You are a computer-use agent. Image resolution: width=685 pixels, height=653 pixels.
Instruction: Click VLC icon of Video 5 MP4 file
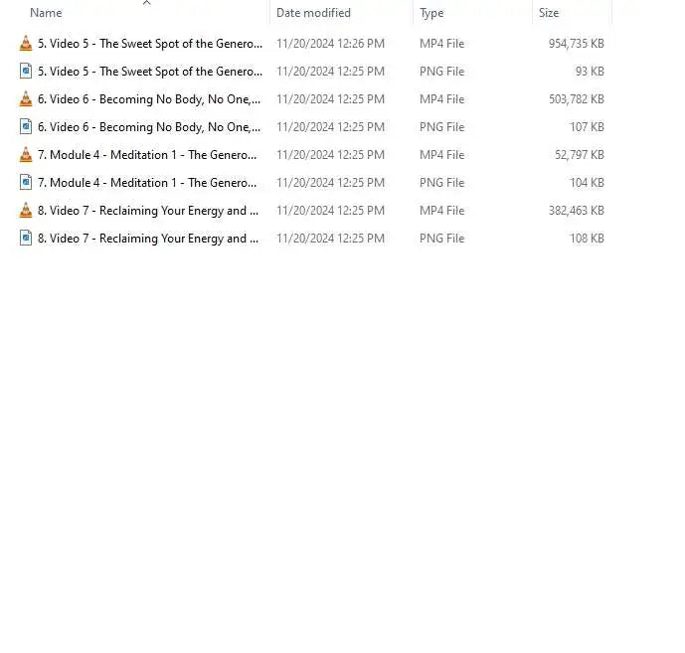pos(26,44)
